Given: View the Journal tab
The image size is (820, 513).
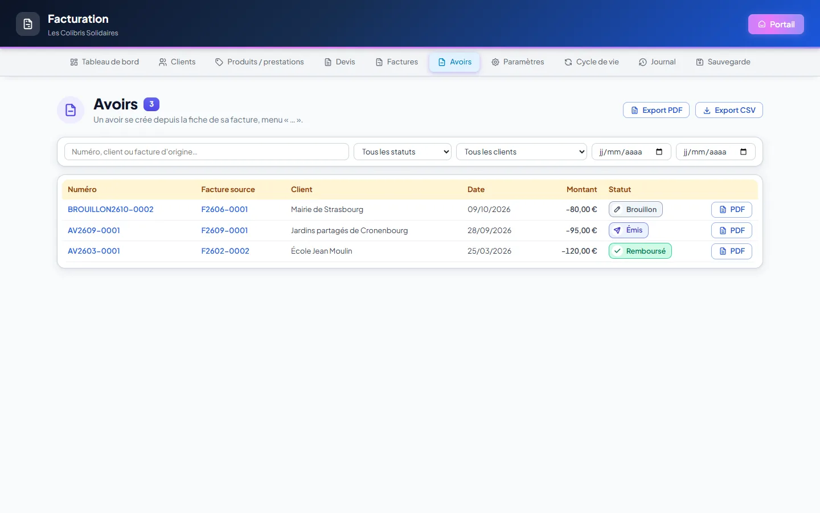Looking at the screenshot, I should click(x=657, y=62).
